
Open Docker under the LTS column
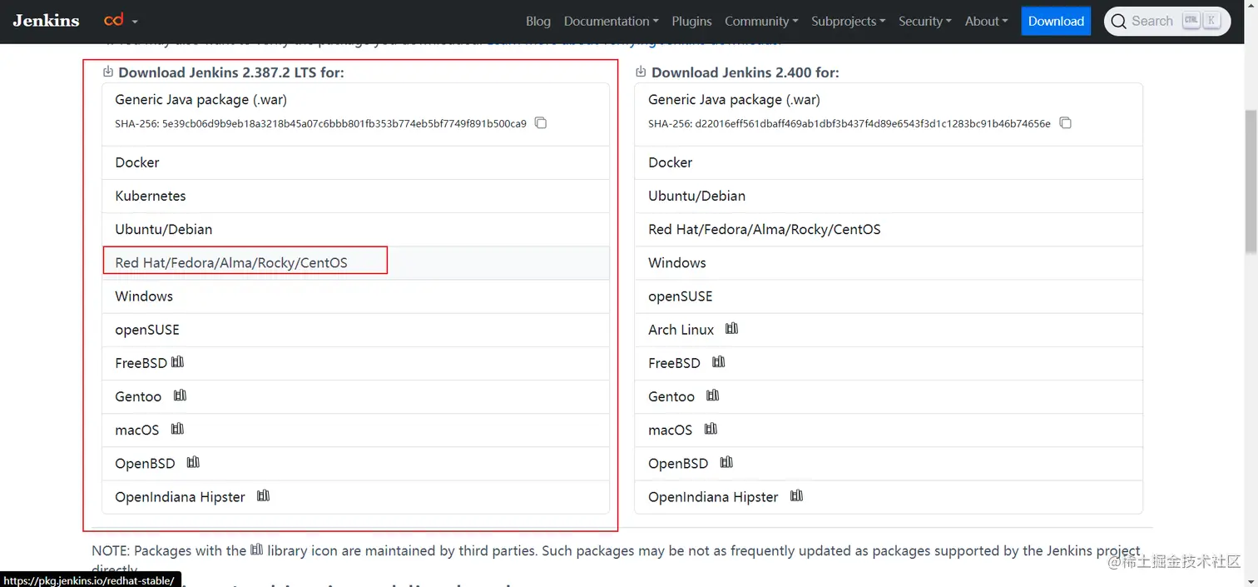pyautogui.click(x=355, y=162)
